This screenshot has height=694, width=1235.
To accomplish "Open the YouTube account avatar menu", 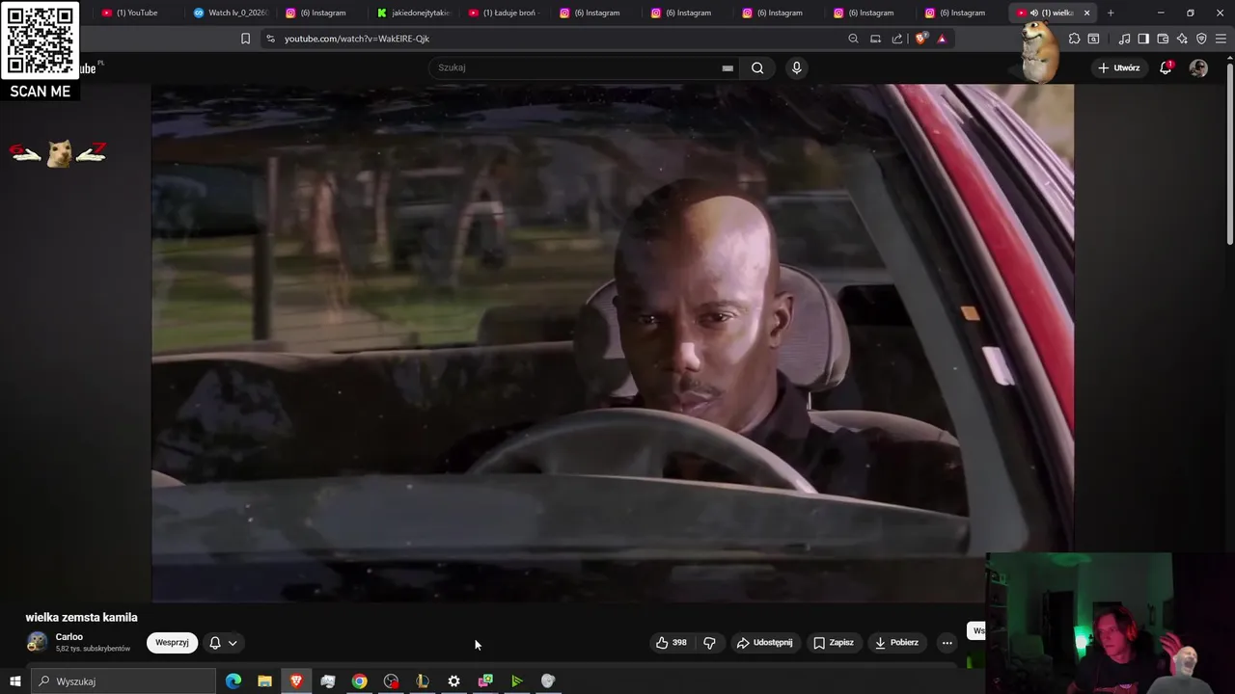I will 1198,67.
